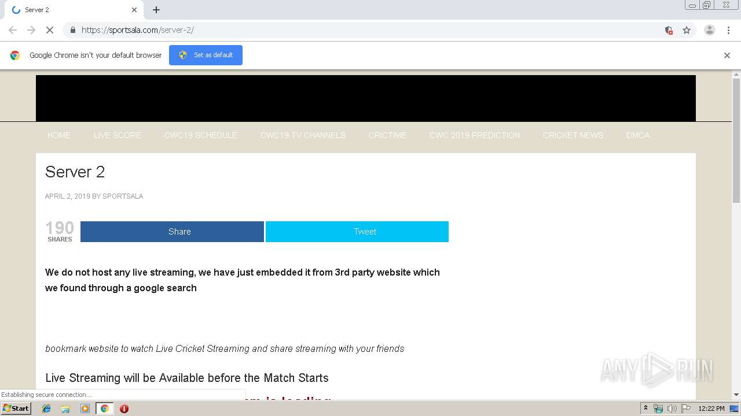The height and width of the screenshot is (416, 741).
Task: Click the taskbar clock 12:22 PM
Action: pyautogui.click(x=711, y=408)
